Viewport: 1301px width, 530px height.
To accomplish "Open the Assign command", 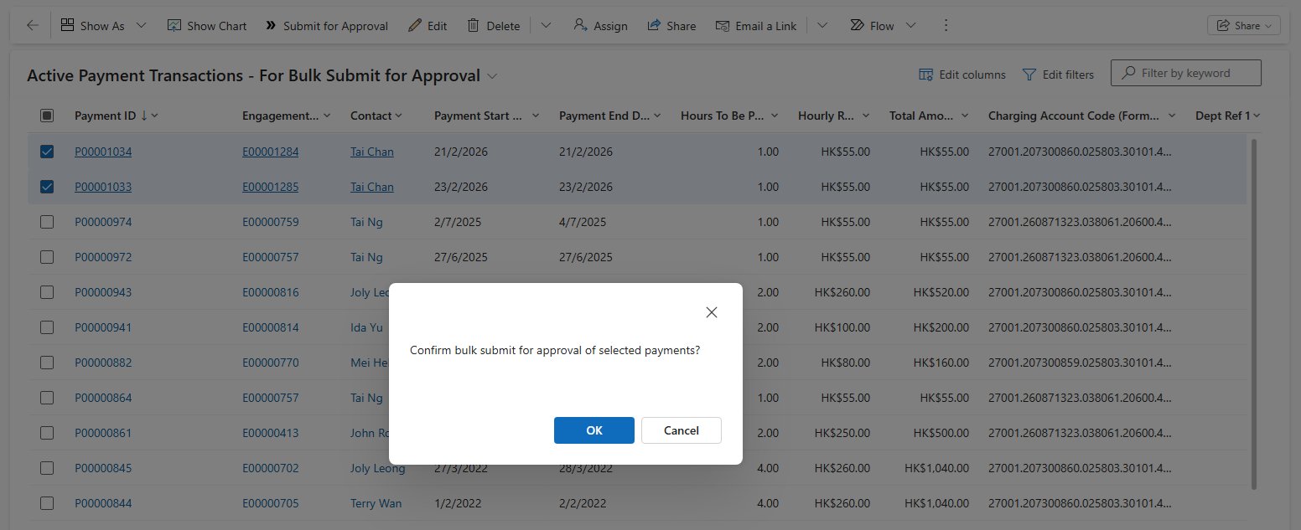I will click(x=601, y=26).
